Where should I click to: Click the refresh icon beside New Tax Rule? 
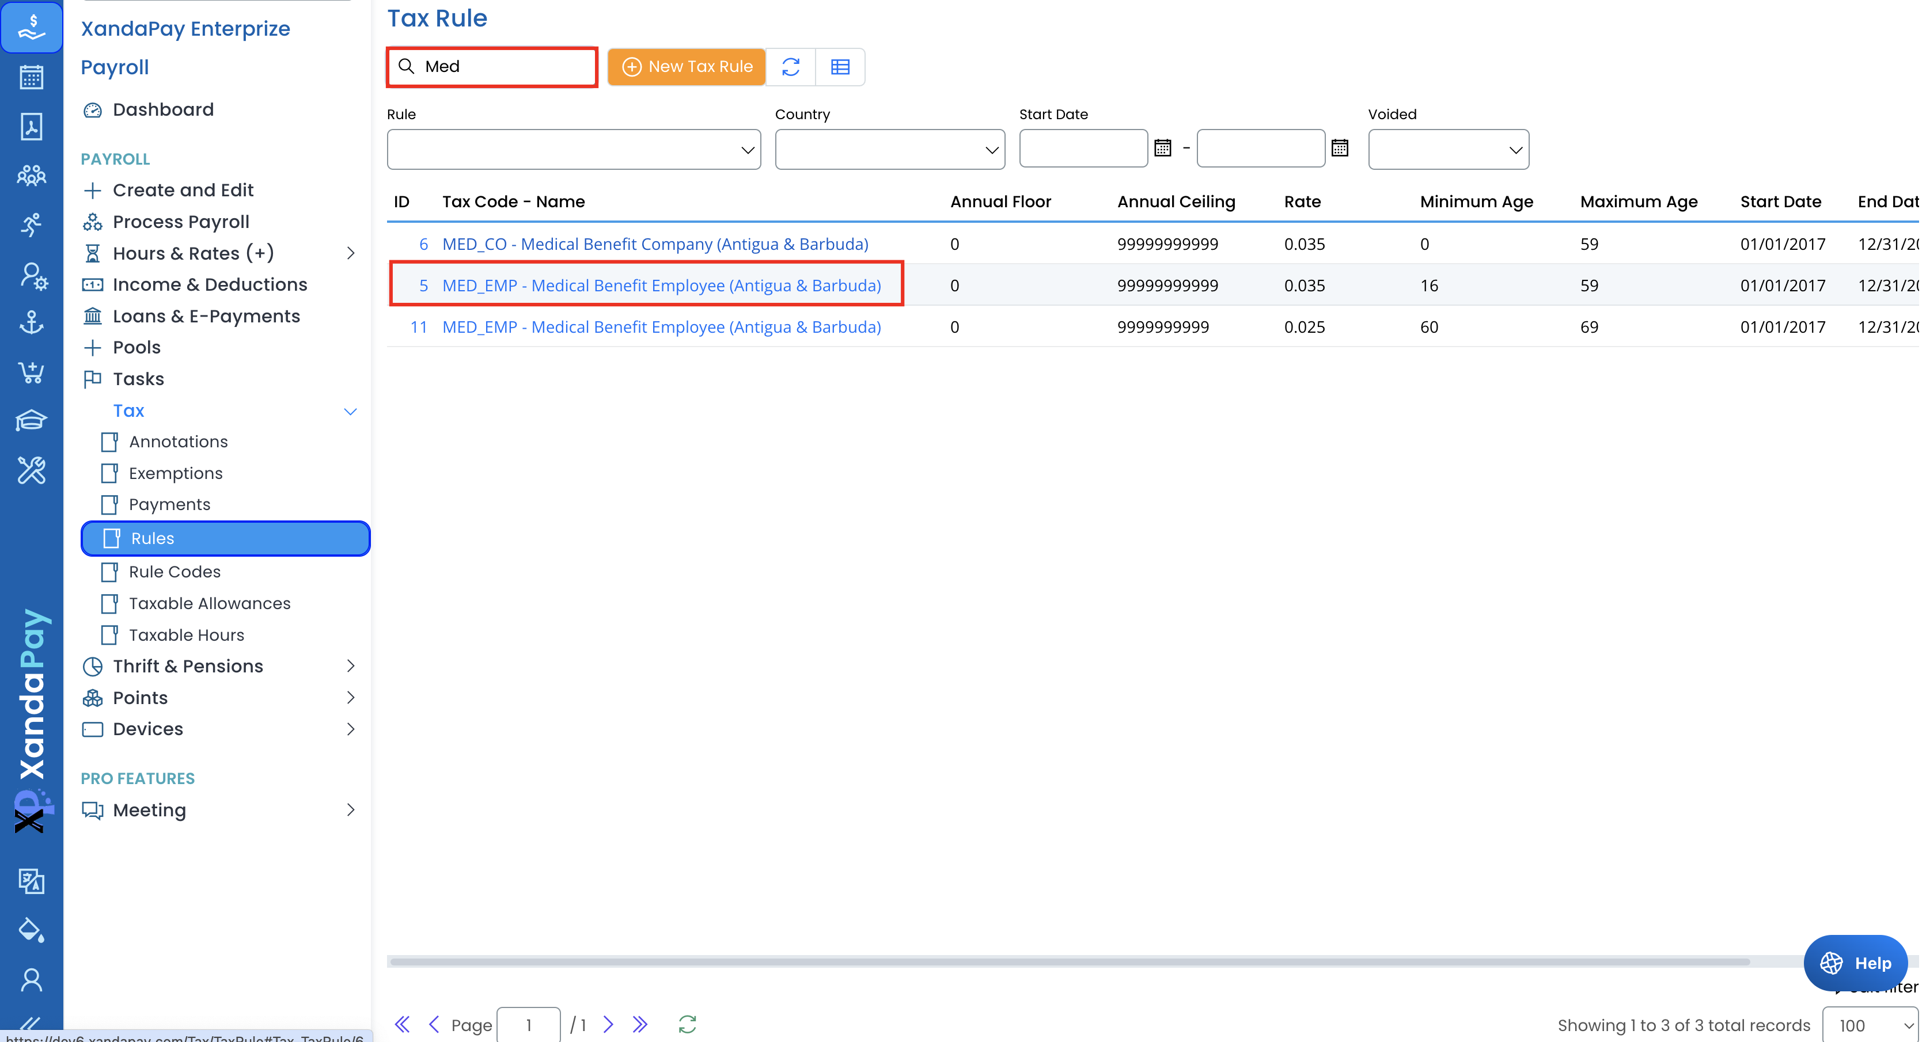(790, 67)
